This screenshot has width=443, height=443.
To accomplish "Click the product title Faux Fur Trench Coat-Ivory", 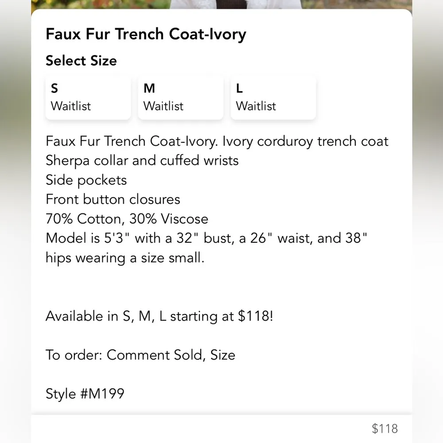I will [x=146, y=34].
